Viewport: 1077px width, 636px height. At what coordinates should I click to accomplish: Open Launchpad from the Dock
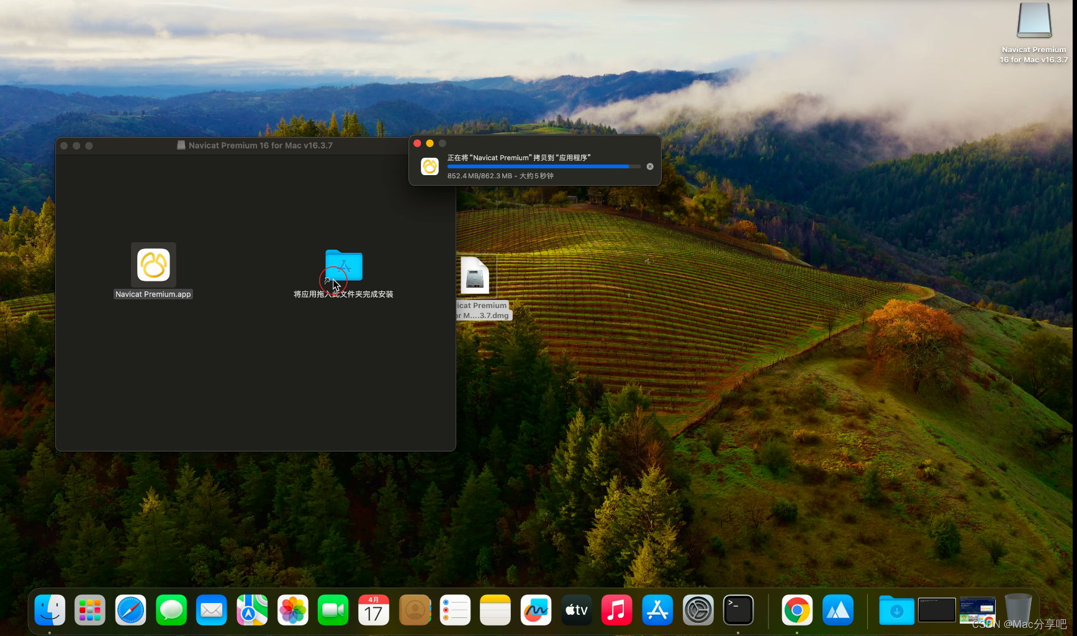(90, 610)
